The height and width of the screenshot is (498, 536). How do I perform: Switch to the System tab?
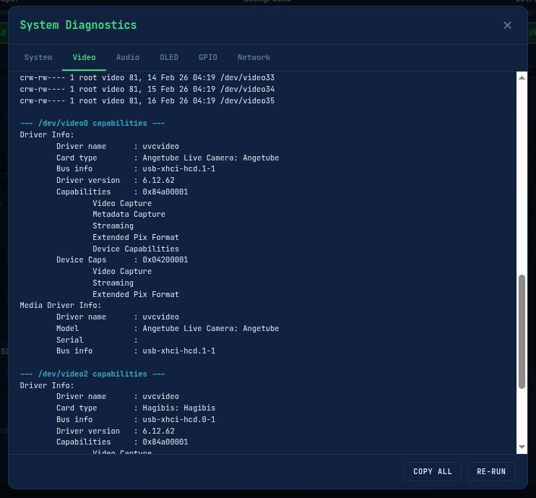click(38, 57)
